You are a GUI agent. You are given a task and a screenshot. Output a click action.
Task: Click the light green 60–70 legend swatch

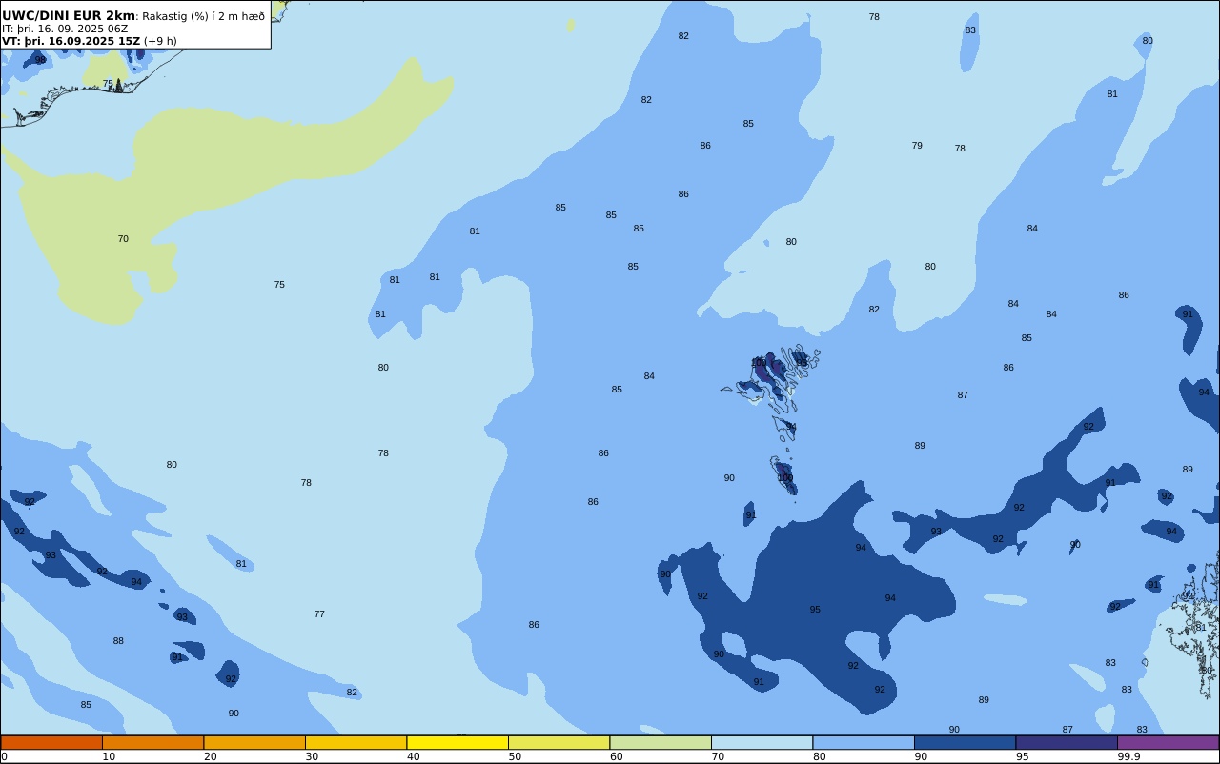[x=661, y=742]
